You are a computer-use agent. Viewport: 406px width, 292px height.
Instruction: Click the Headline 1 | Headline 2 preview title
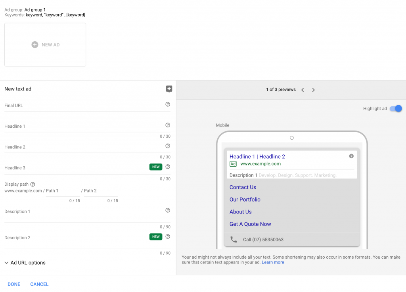point(257,156)
